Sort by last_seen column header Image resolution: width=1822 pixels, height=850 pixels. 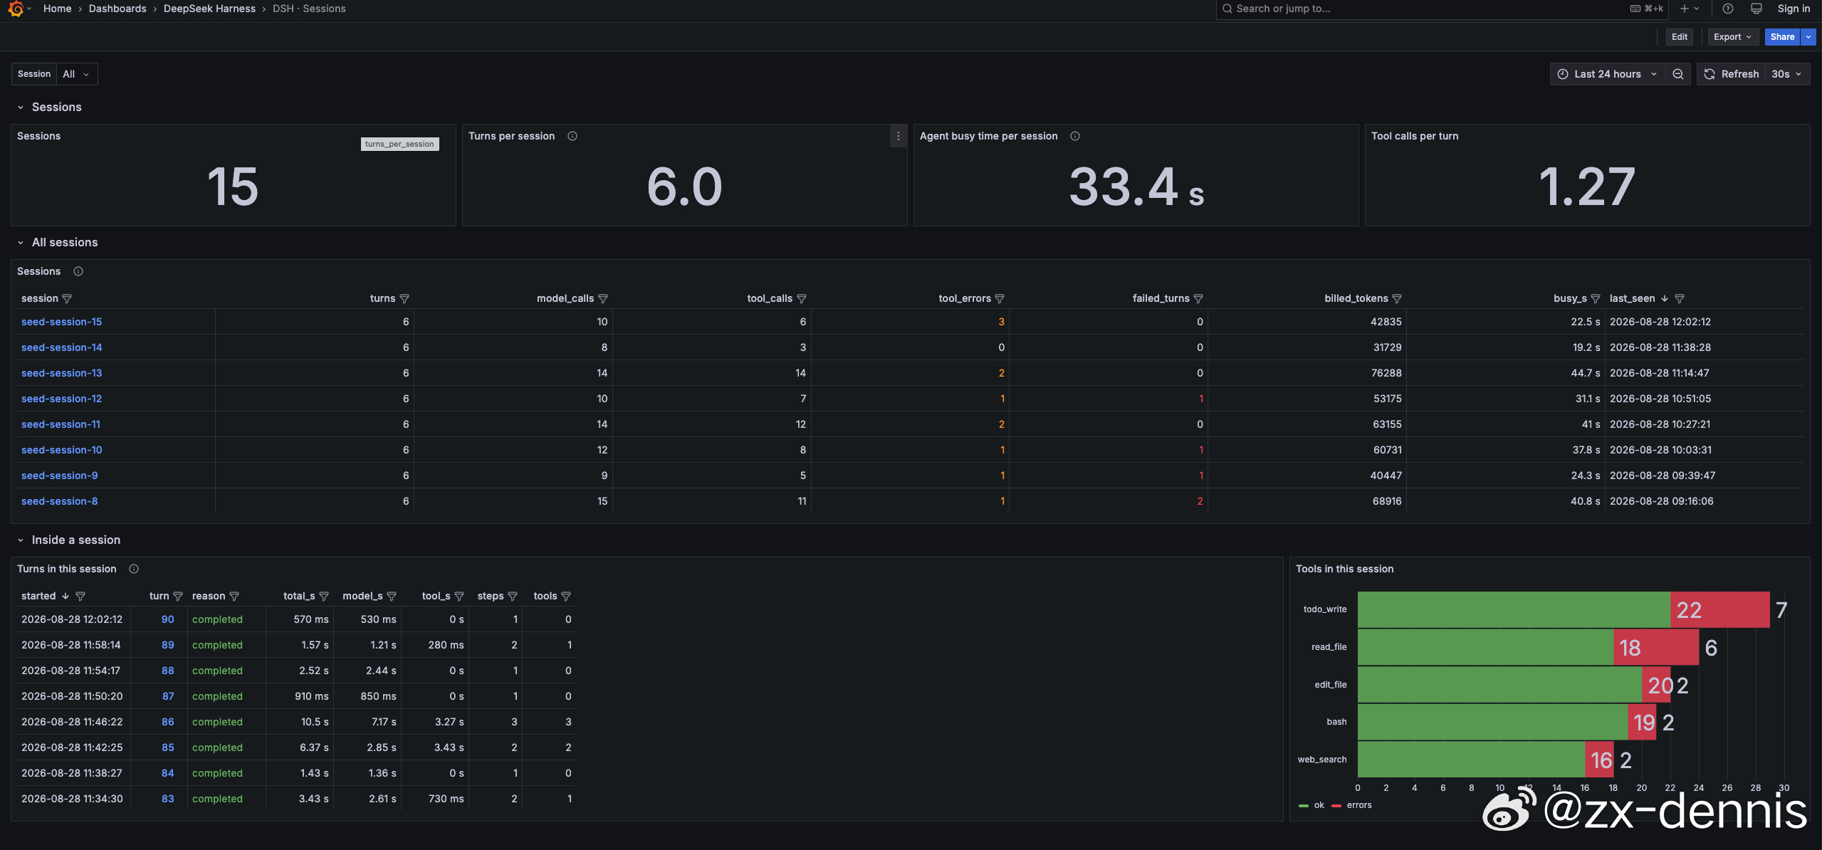click(x=1633, y=299)
